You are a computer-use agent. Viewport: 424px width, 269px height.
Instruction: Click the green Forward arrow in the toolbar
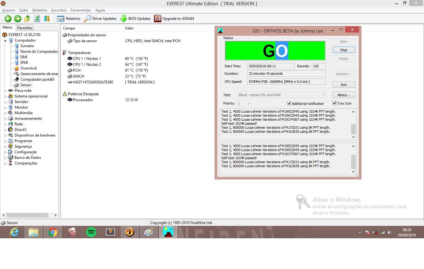pyautogui.click(x=18, y=19)
